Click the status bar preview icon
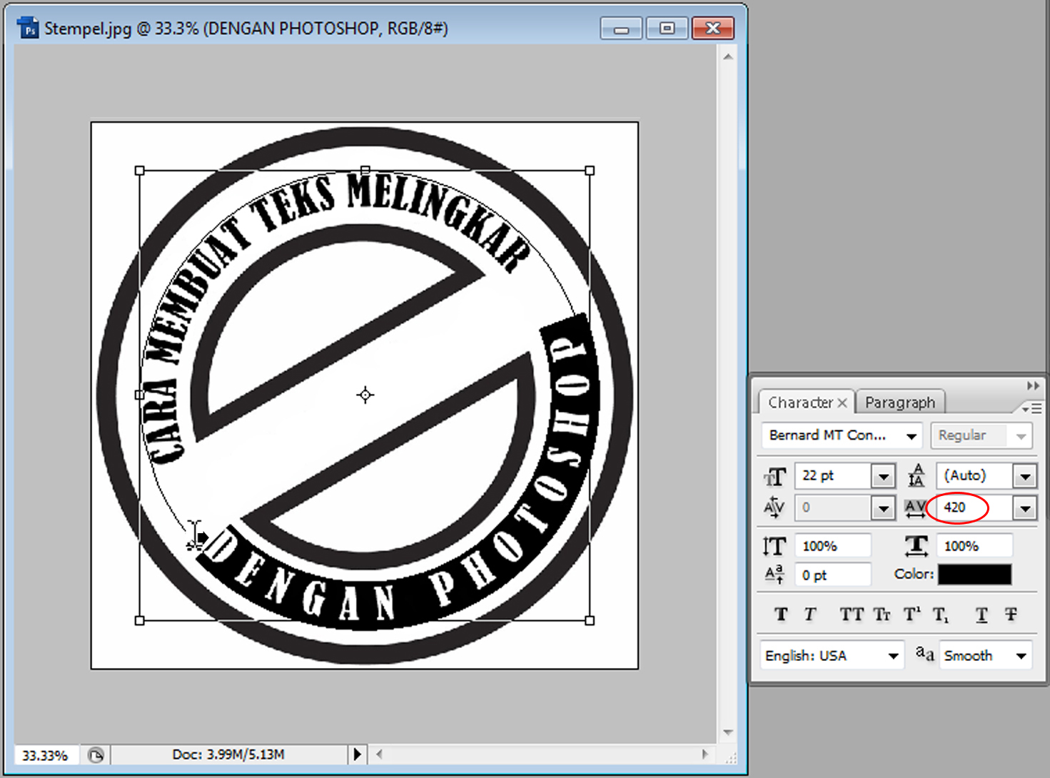 click(96, 755)
